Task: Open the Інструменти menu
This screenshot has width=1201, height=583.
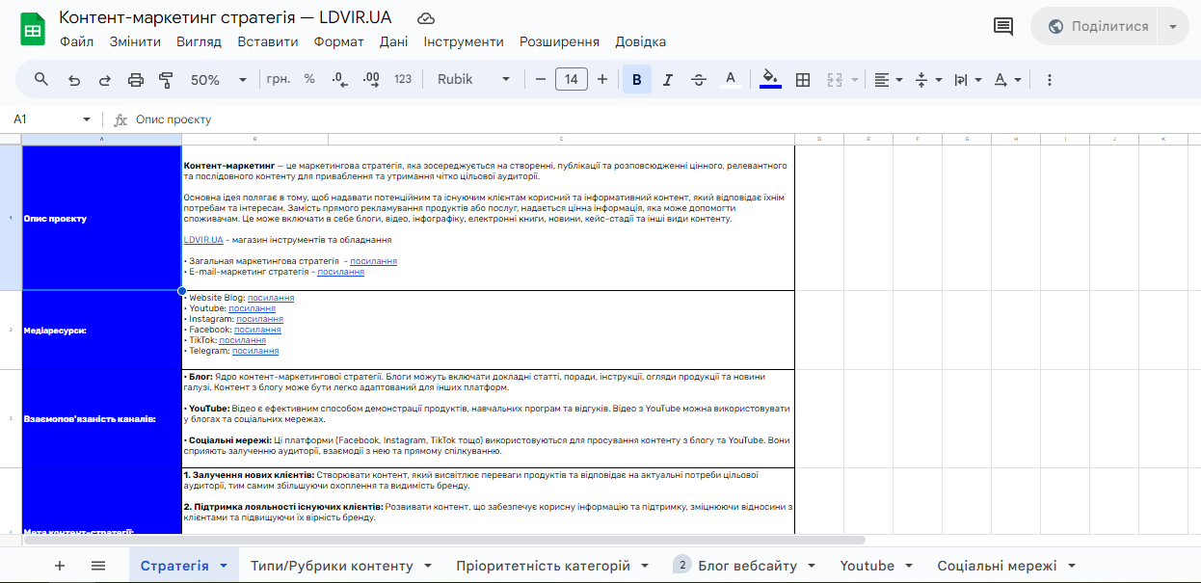Action: pyautogui.click(x=464, y=41)
